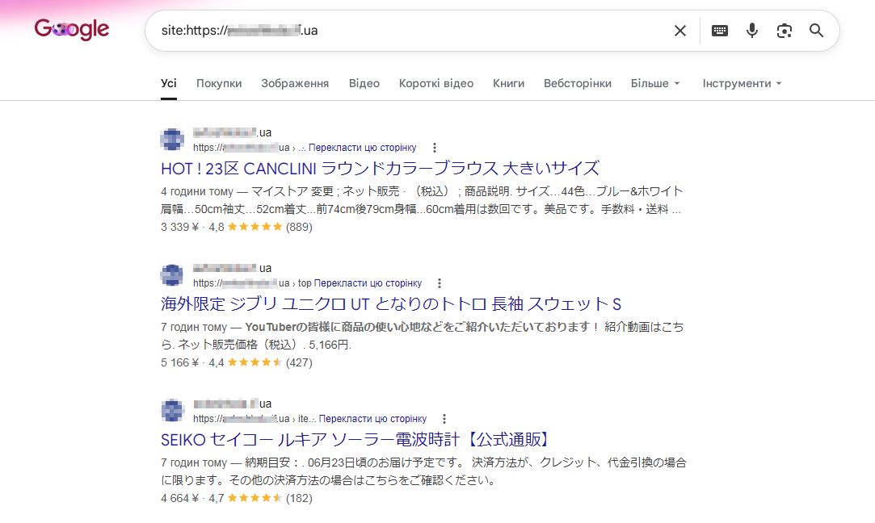
Task: Open three-dot menu for ジブリ result
Action: pos(440,283)
